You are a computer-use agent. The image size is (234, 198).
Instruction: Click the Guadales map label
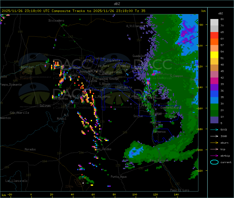[139, 56]
